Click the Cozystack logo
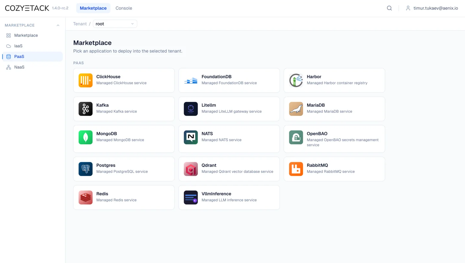 pos(27,8)
